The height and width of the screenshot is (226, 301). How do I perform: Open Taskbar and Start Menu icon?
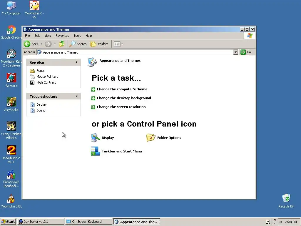click(95, 151)
